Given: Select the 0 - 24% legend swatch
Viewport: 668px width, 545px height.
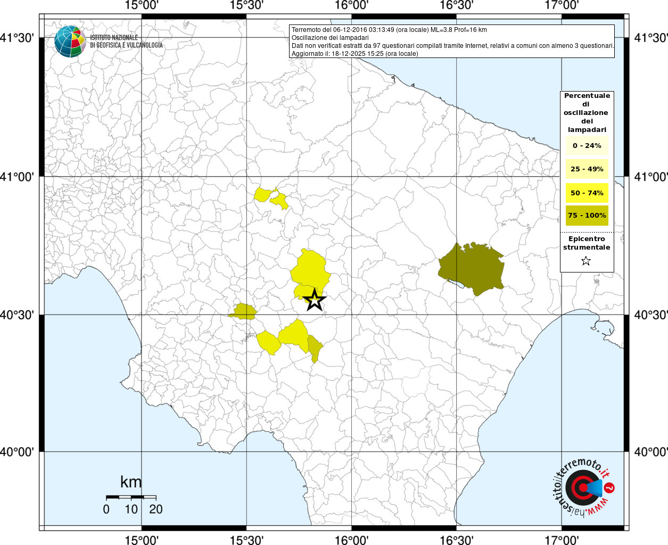Looking at the screenshot, I should [587, 146].
